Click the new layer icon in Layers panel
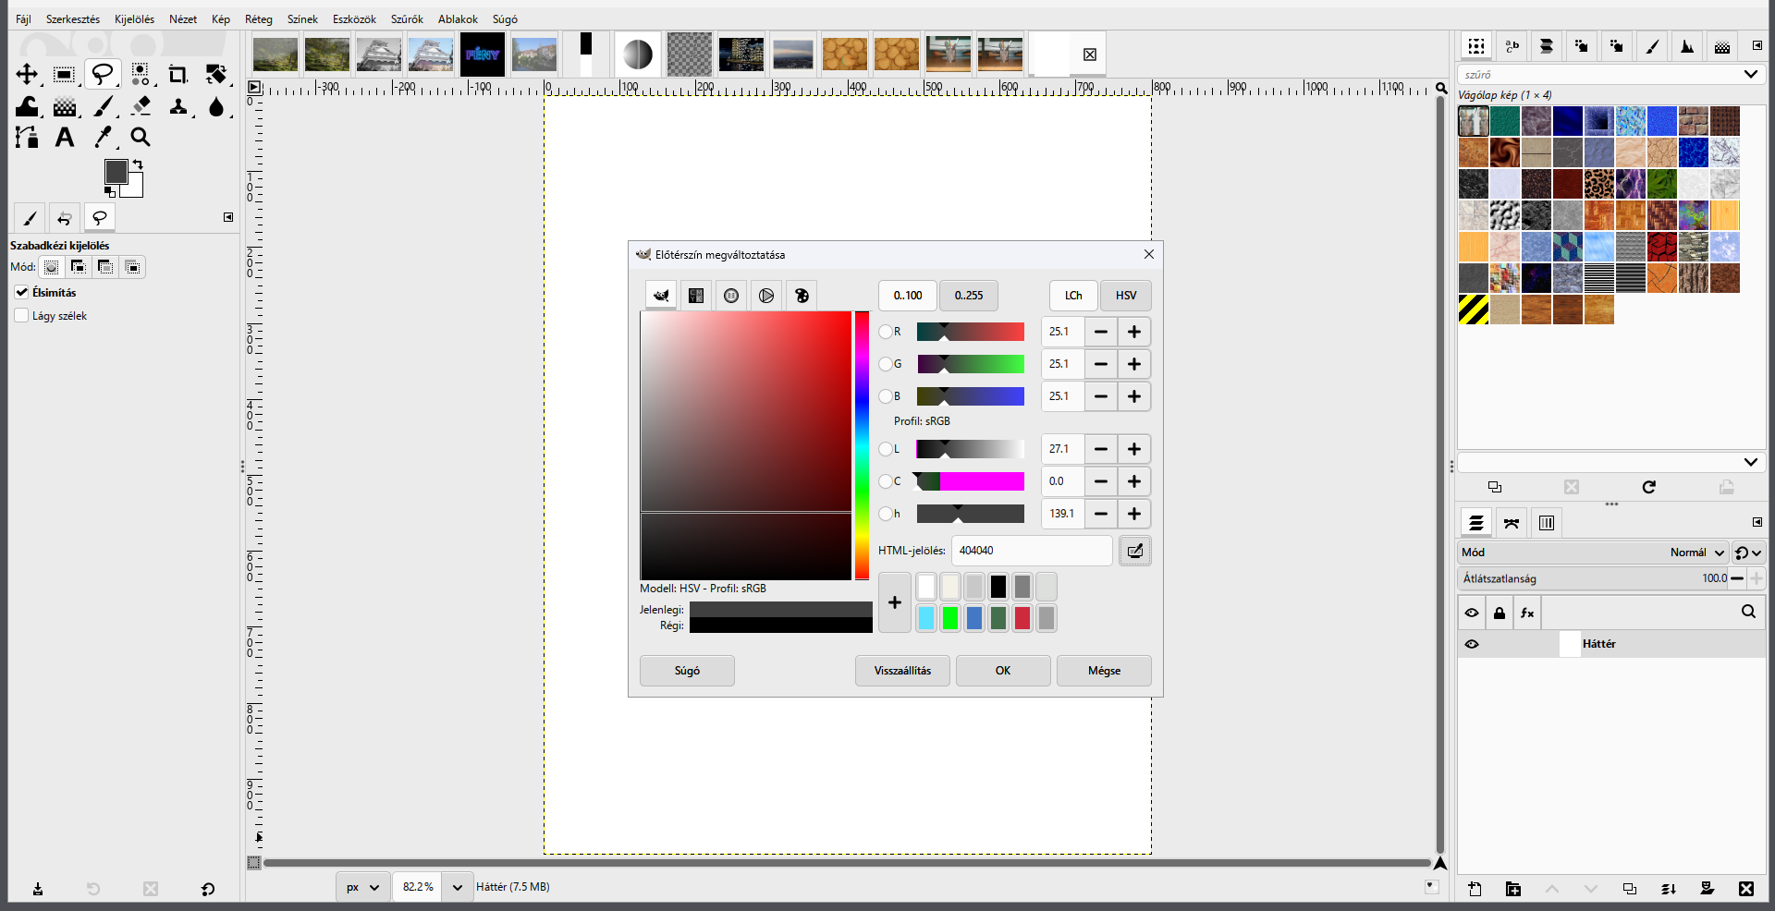The height and width of the screenshot is (911, 1775). [x=1475, y=889]
